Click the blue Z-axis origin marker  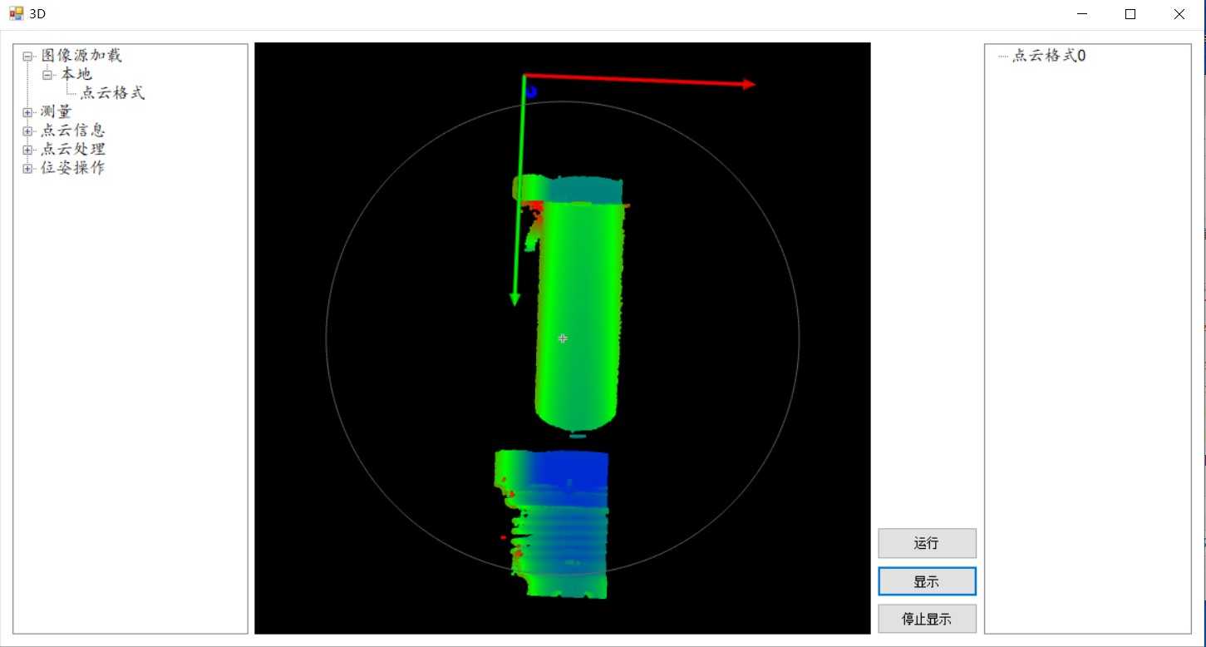pyautogui.click(x=531, y=91)
